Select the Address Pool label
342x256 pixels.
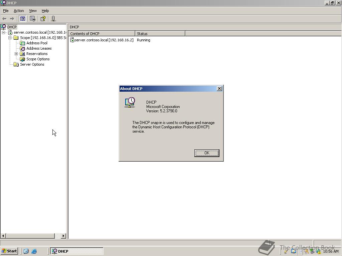point(37,43)
